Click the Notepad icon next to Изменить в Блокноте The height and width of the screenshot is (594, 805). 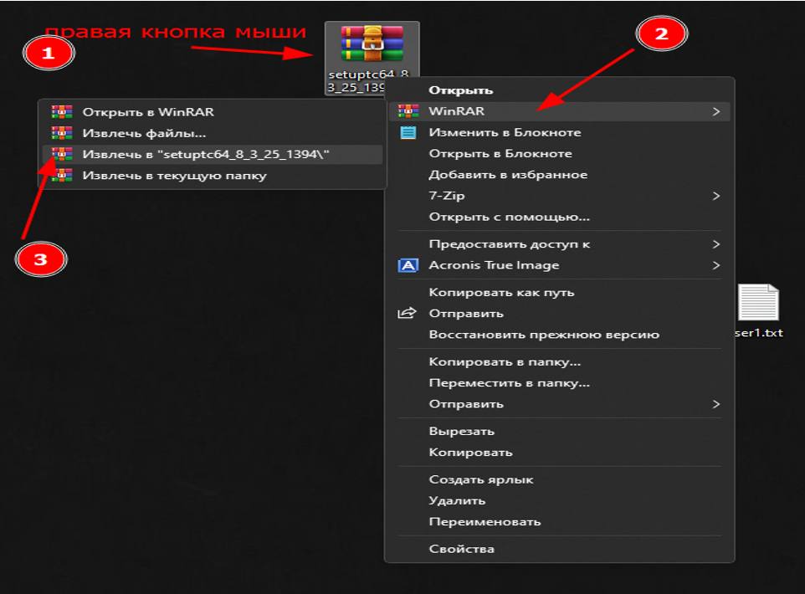(408, 132)
